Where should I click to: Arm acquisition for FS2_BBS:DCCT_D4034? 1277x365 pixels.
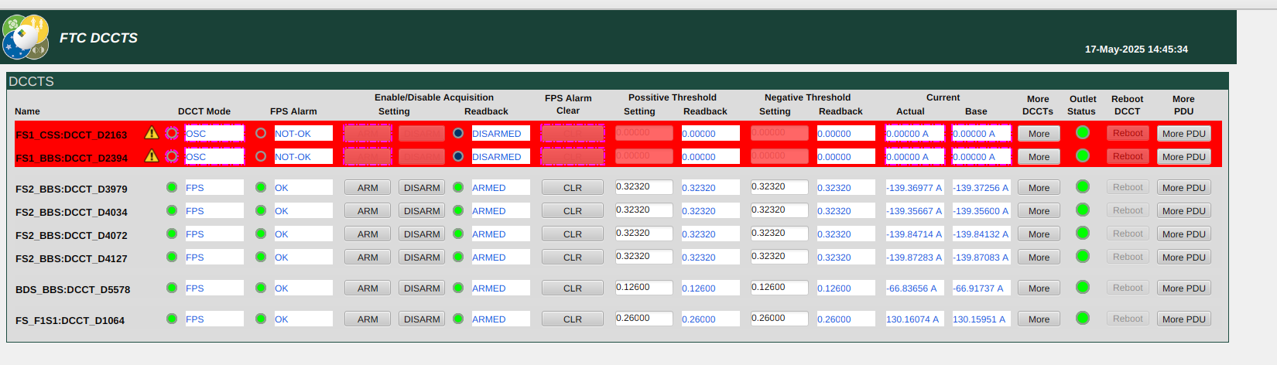(x=368, y=210)
